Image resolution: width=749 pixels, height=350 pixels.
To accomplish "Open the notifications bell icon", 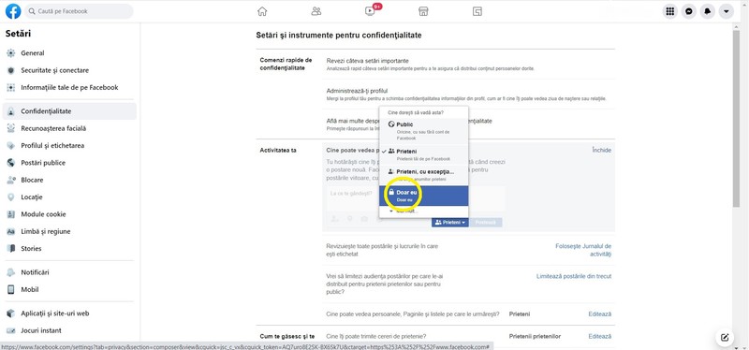I will tap(708, 11).
